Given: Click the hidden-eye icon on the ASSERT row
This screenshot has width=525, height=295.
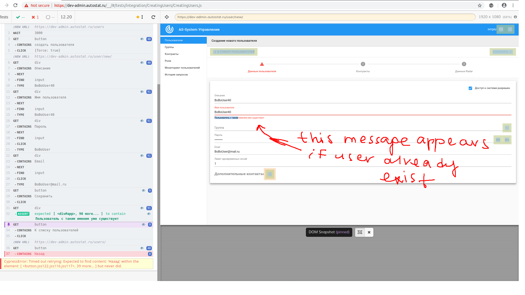Looking at the screenshot, I should click(149, 214).
